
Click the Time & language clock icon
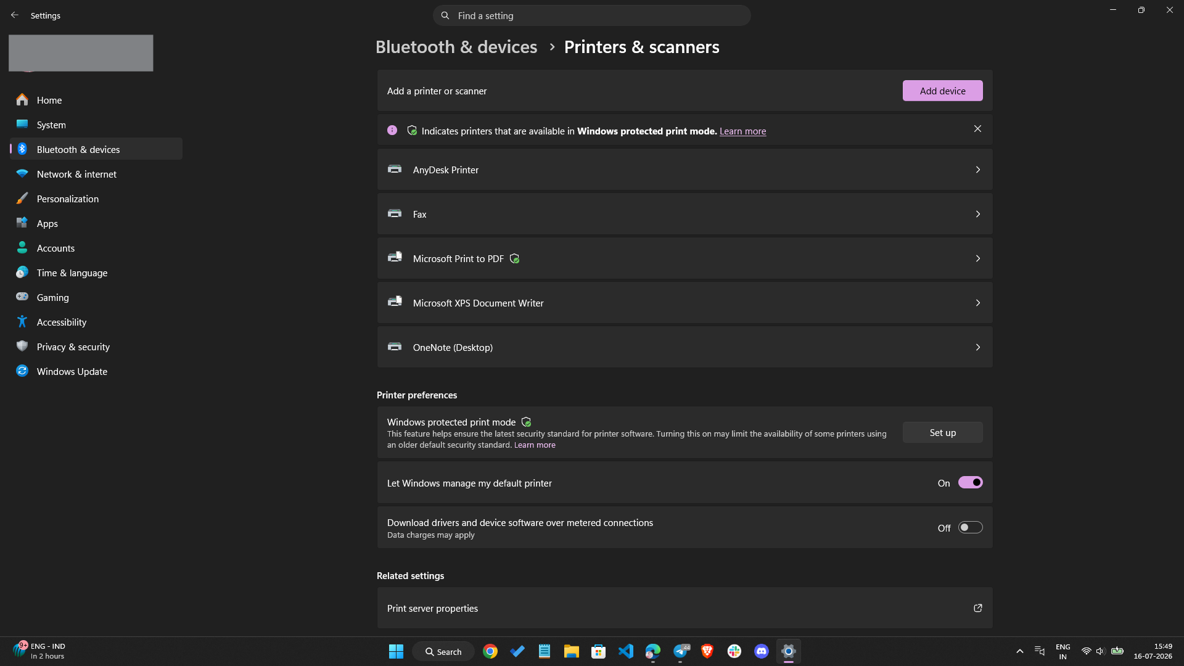coord(22,273)
